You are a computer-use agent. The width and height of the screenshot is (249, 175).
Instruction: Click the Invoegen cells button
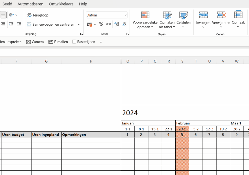203,20
